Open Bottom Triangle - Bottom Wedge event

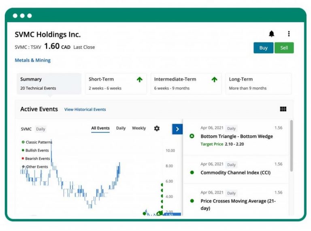click(x=236, y=136)
